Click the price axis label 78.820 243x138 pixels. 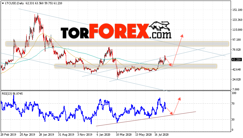237,50
